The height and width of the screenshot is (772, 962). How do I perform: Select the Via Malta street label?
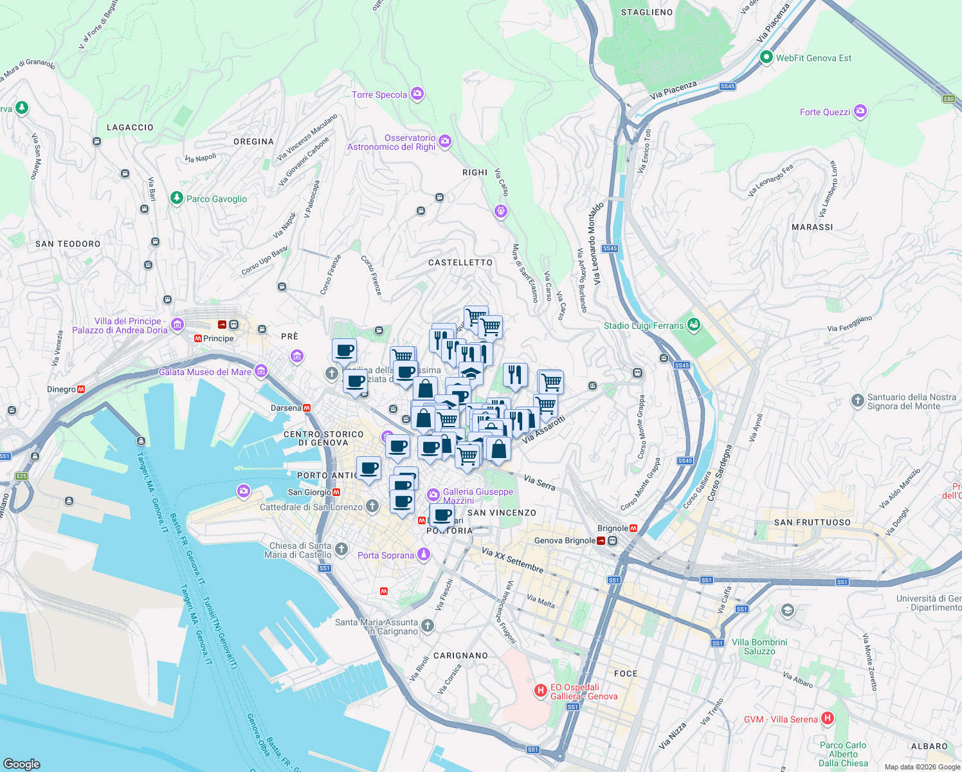(x=541, y=602)
